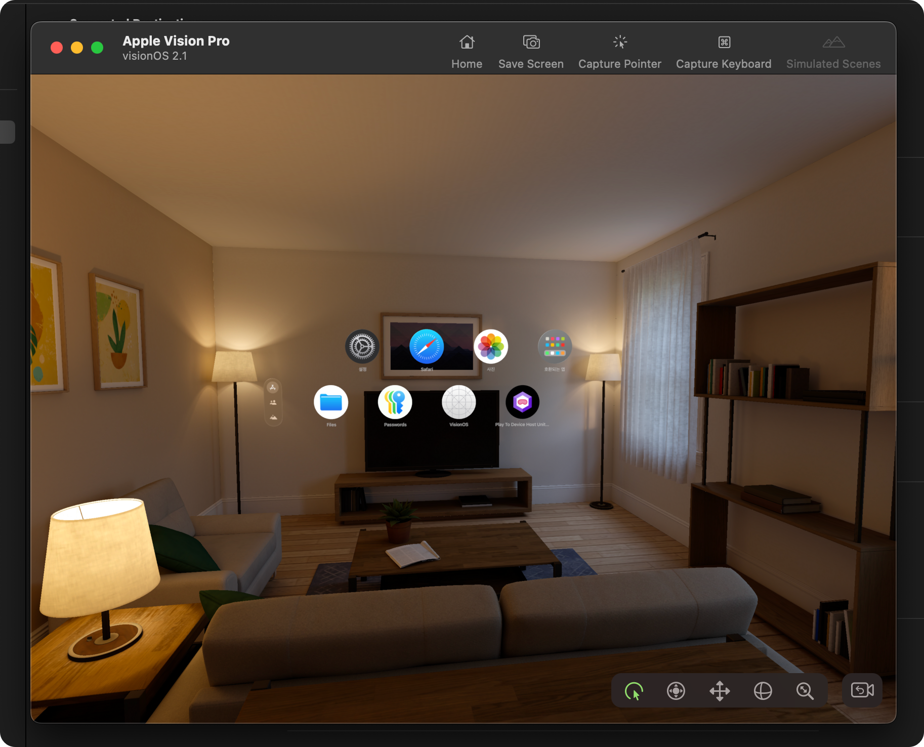924x747 pixels.
Task: Click the Passwords label text
Action: pos(395,425)
